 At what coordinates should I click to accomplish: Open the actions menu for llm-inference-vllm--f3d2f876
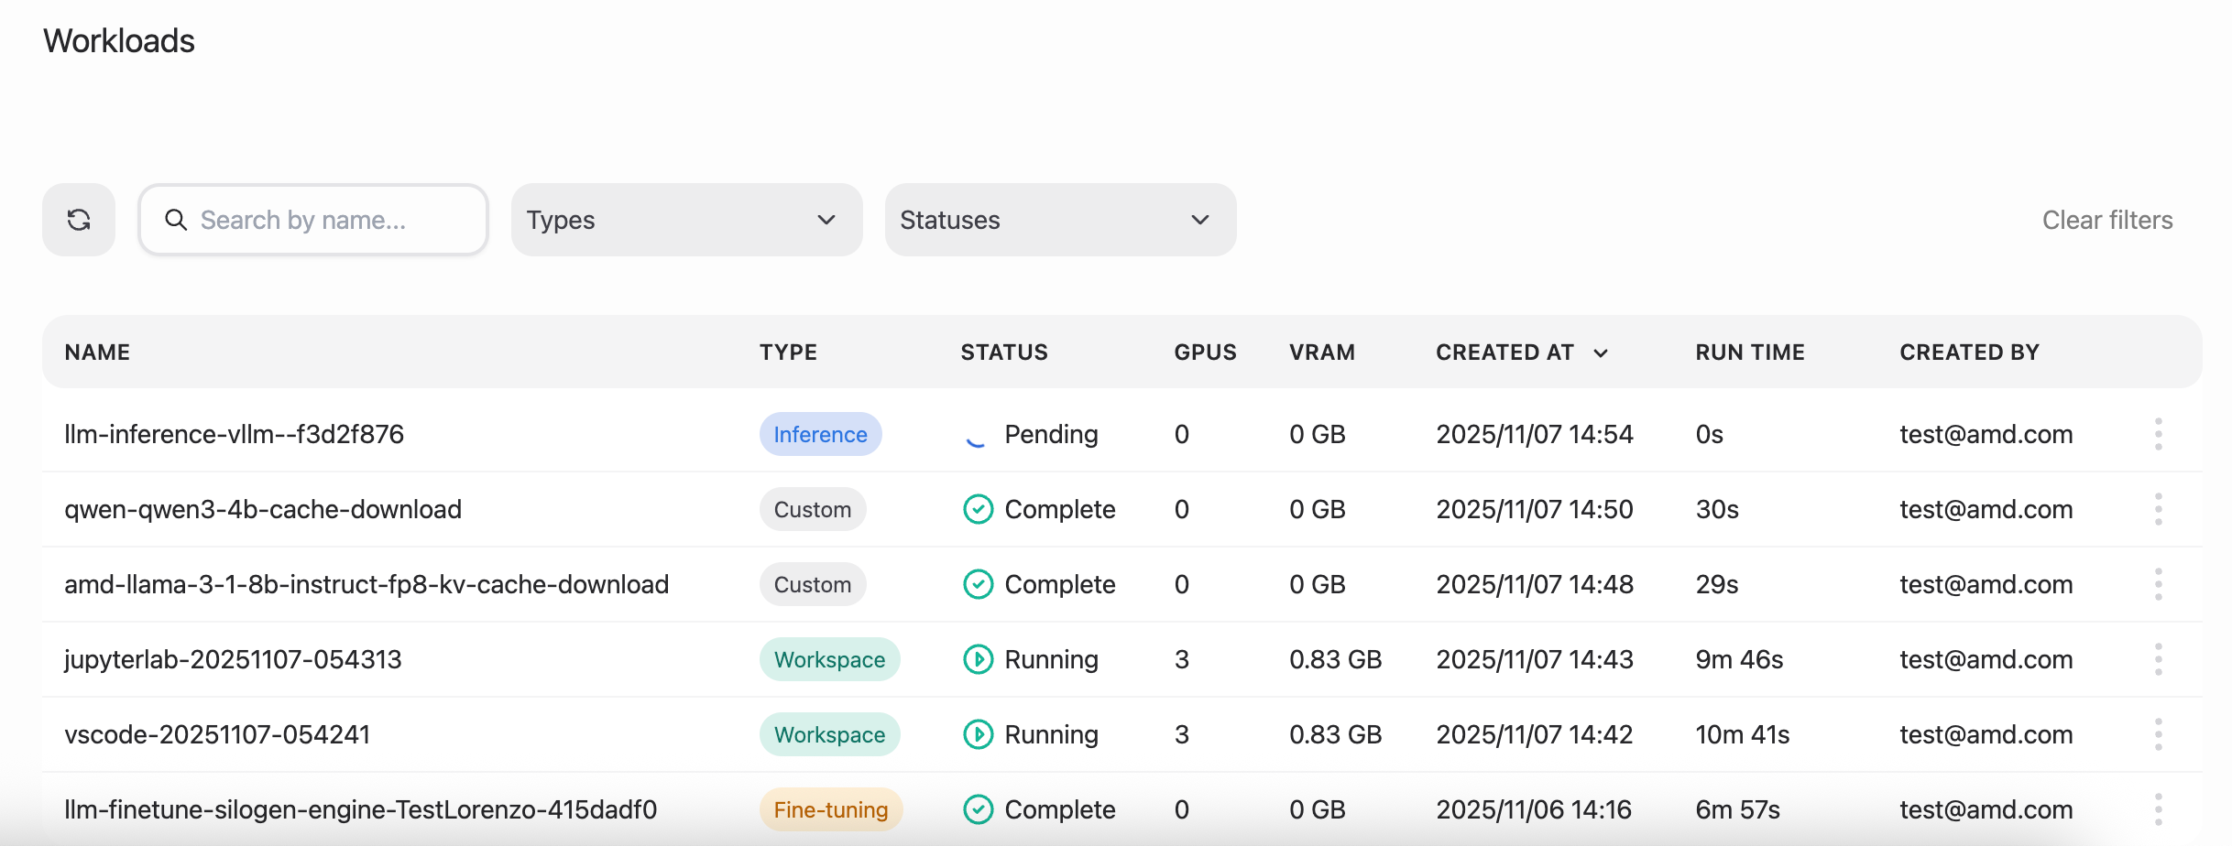(2159, 434)
